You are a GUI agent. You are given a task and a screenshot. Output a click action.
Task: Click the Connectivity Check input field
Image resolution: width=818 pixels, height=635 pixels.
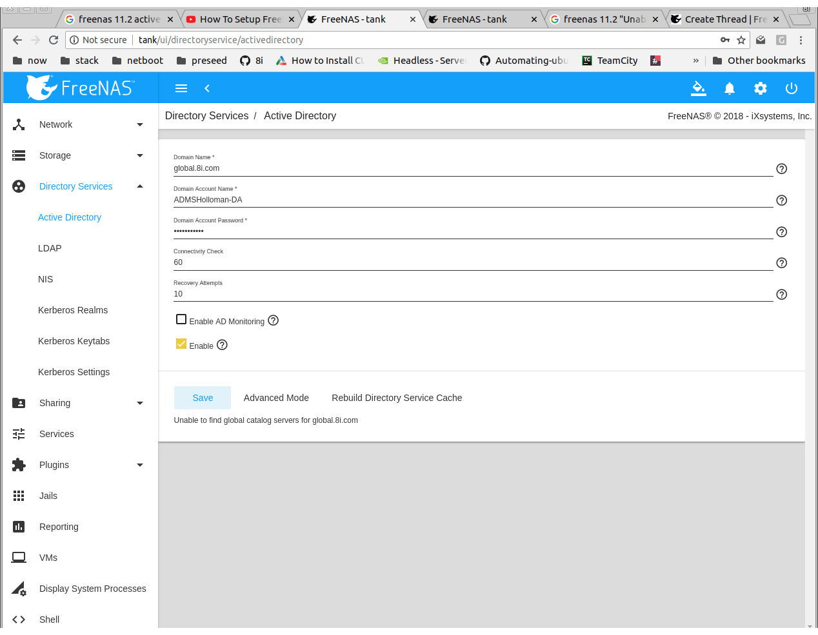[473, 262]
